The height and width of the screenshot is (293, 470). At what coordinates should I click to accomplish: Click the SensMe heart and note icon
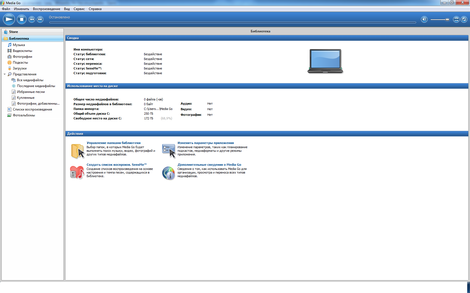point(77,172)
